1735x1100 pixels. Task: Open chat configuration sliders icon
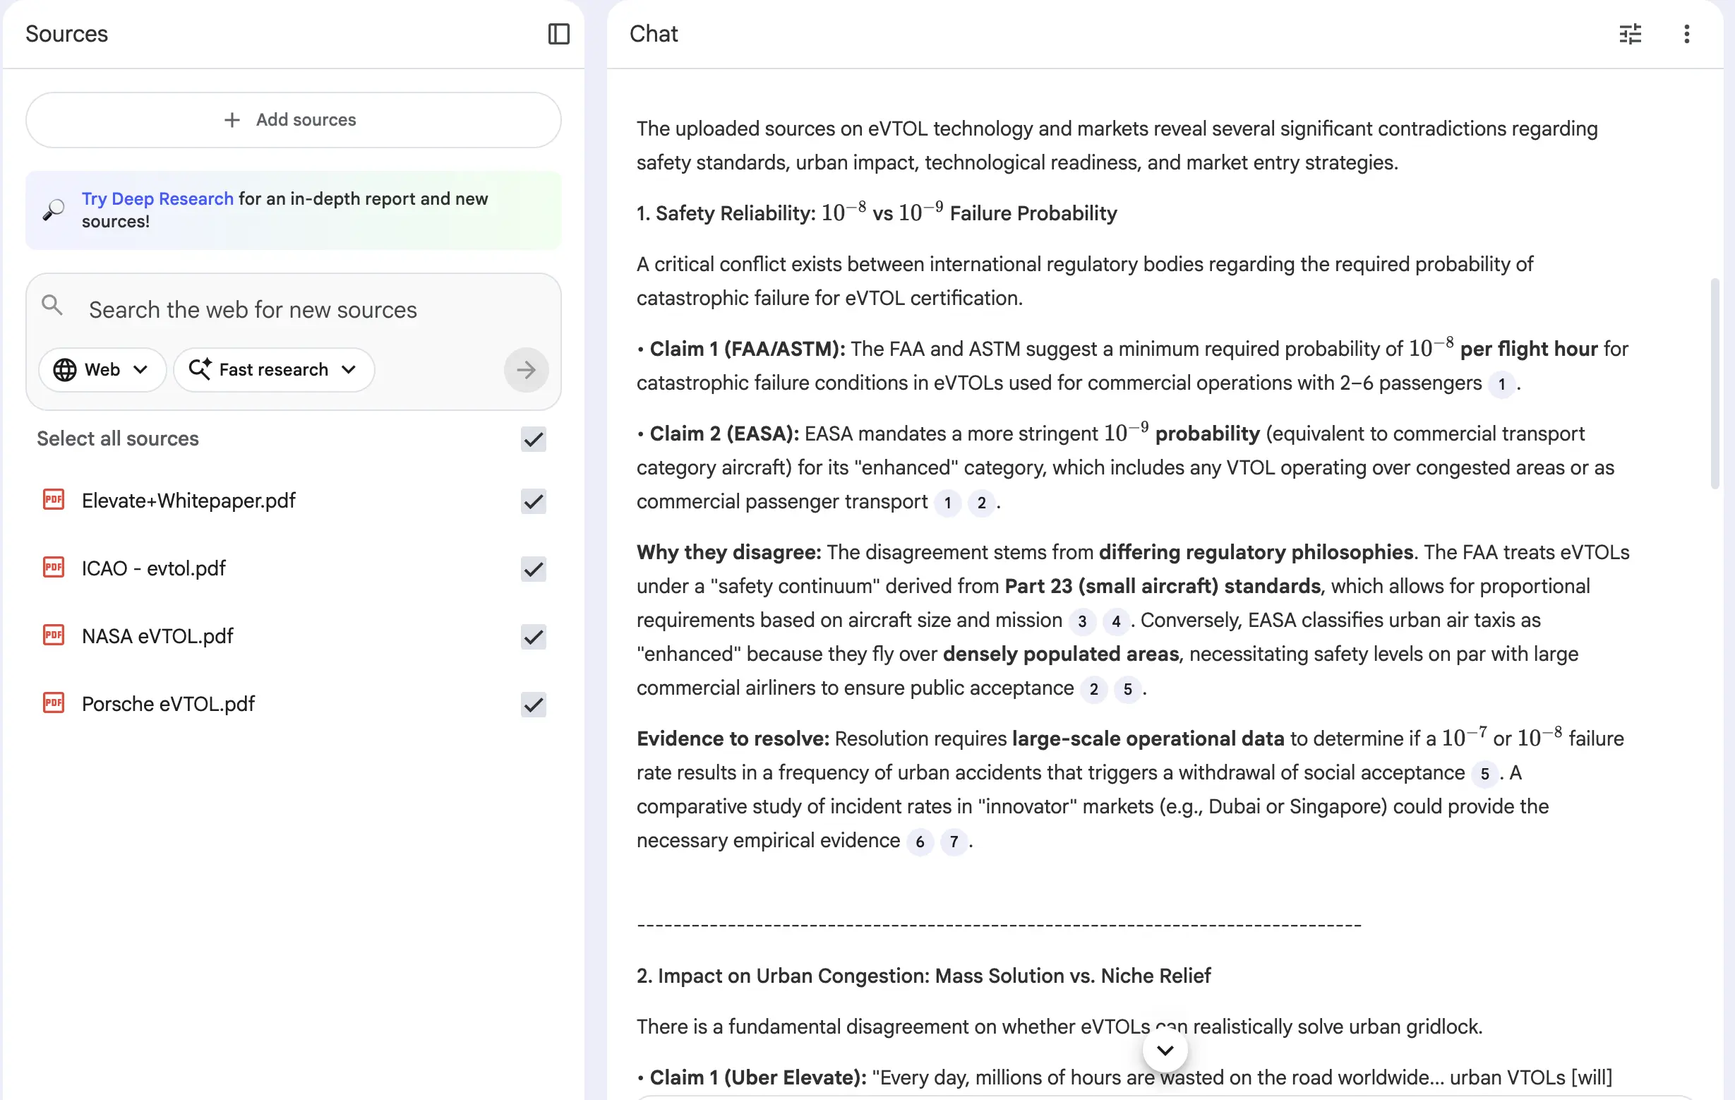tap(1630, 34)
